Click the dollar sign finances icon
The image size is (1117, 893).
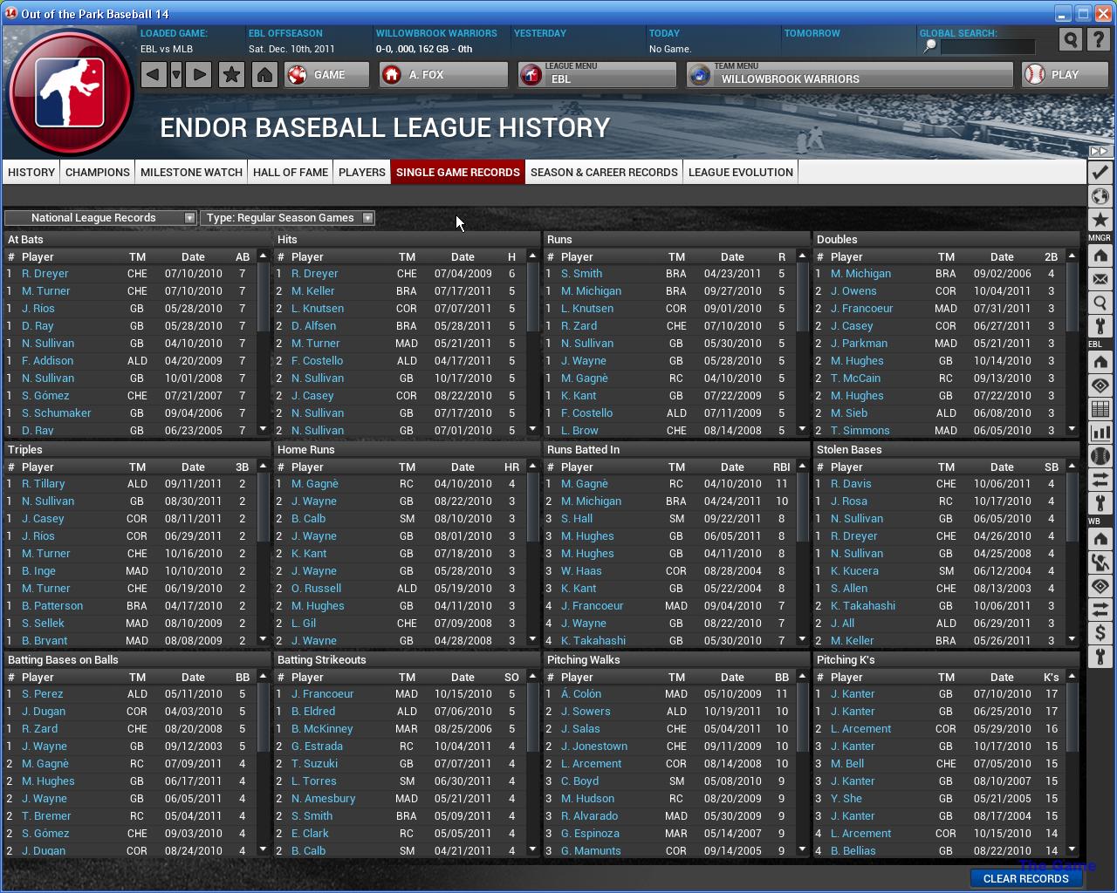pos(1100,633)
